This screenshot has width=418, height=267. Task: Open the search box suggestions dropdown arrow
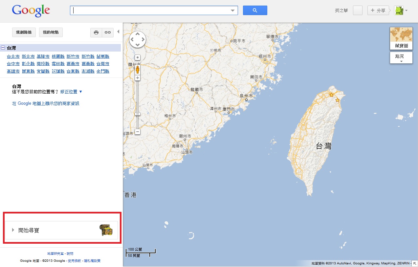[x=233, y=11]
